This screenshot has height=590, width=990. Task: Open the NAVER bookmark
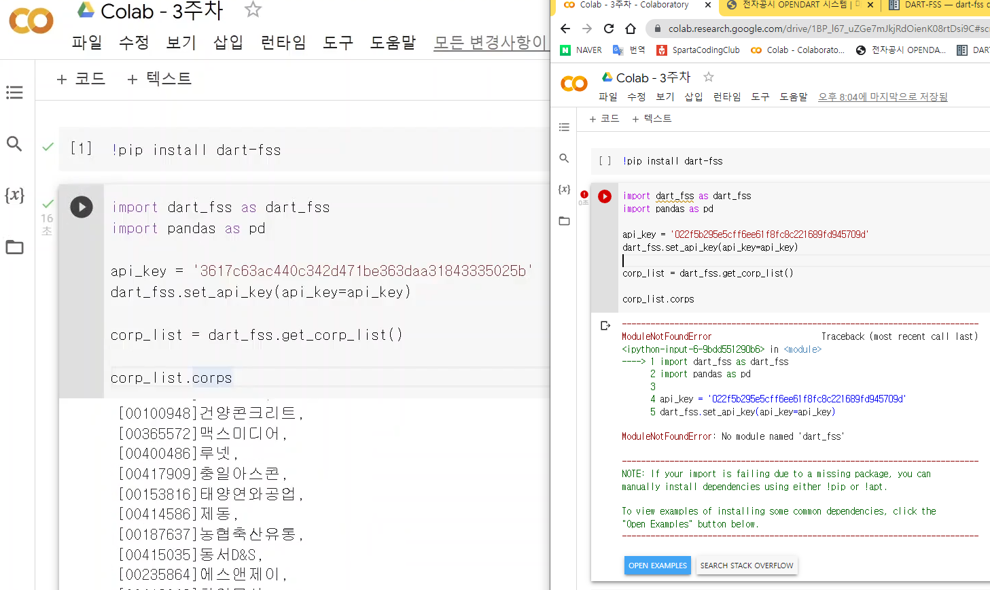click(581, 50)
